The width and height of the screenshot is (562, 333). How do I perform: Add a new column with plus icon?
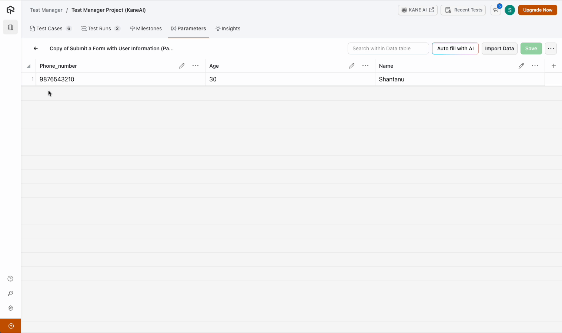click(553, 66)
